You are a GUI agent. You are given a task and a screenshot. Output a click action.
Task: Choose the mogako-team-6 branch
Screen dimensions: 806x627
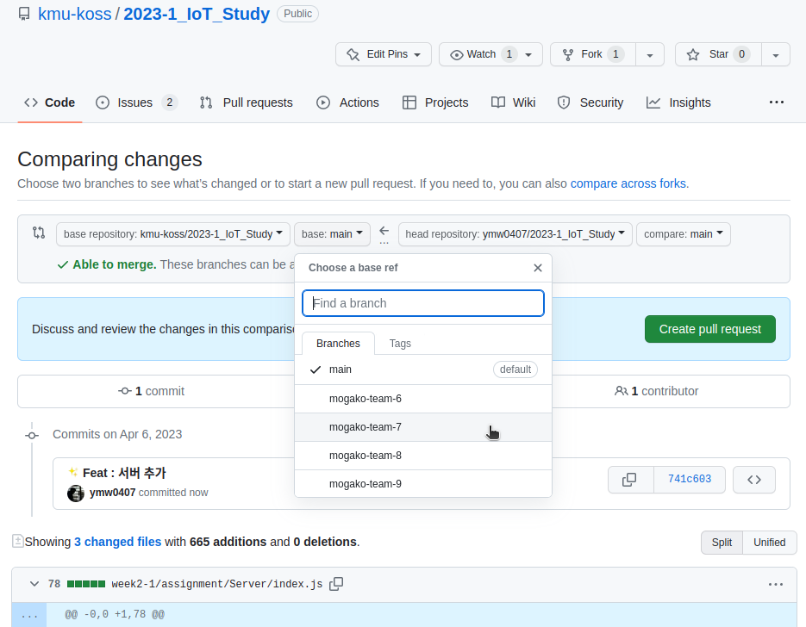[423, 399]
